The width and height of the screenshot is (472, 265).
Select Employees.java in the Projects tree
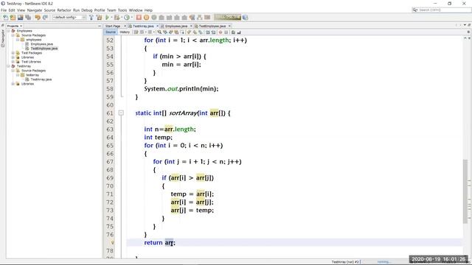(41, 44)
